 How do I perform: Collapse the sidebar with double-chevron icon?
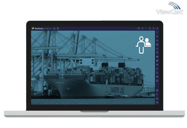click(157, 28)
